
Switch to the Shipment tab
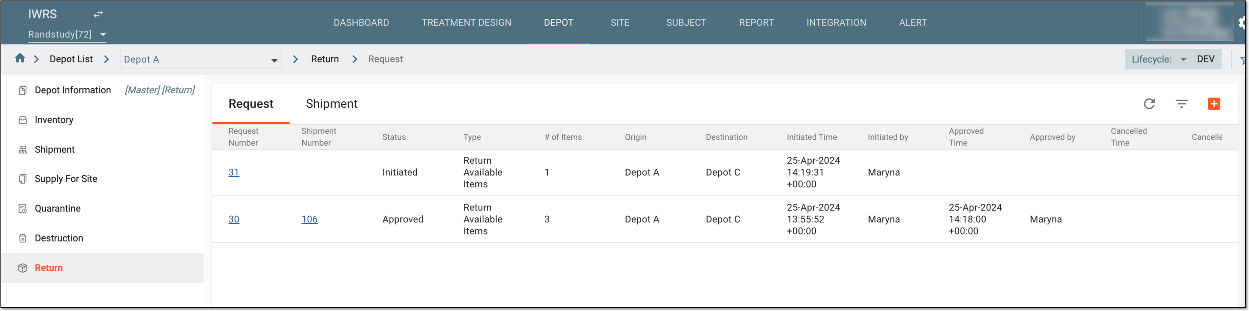pyautogui.click(x=331, y=104)
